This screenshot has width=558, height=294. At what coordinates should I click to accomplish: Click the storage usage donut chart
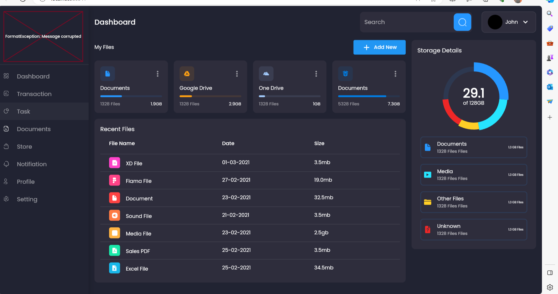(474, 97)
